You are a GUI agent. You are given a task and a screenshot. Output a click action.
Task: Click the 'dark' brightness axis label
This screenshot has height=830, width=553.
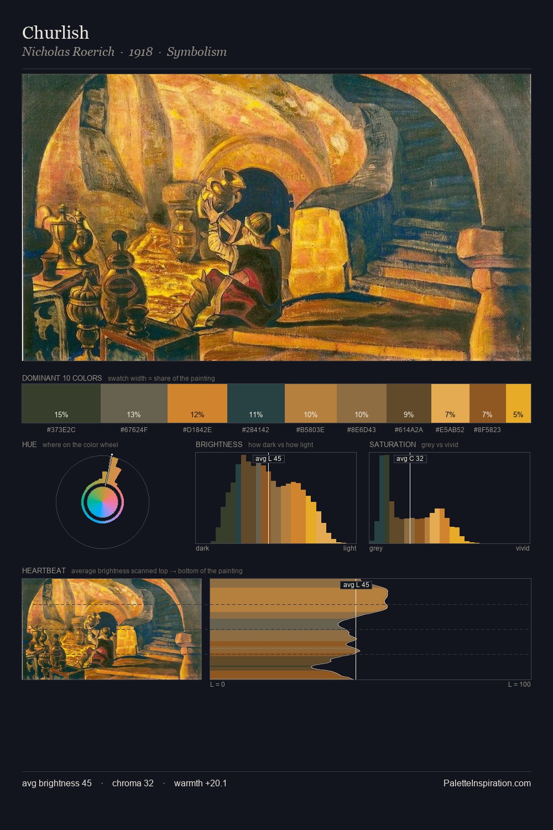click(202, 548)
